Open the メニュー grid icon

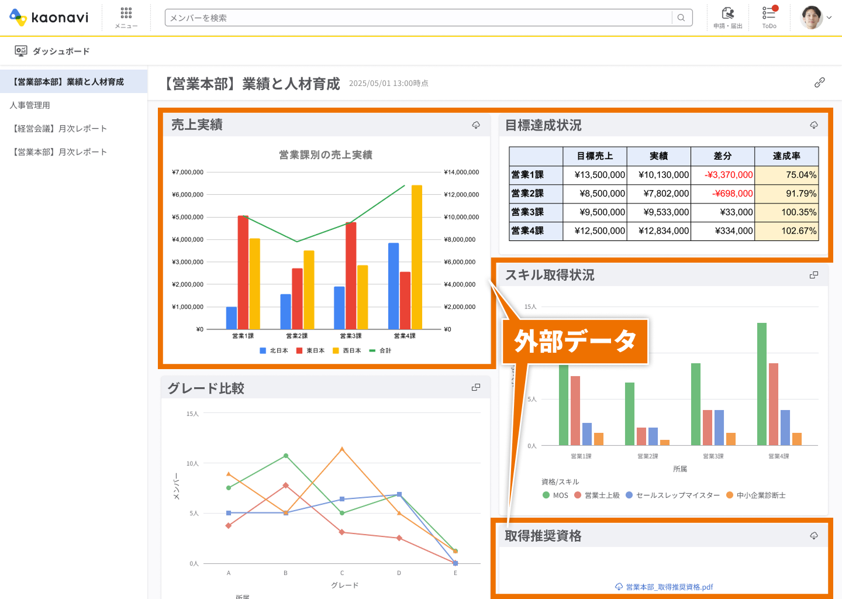(126, 18)
